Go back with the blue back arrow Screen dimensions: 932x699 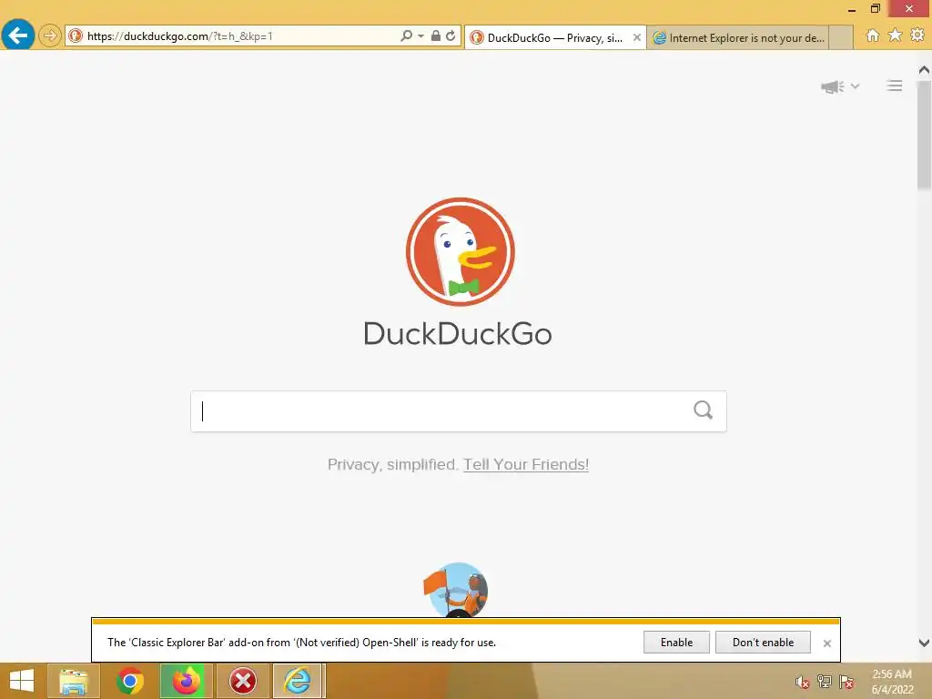coord(18,35)
